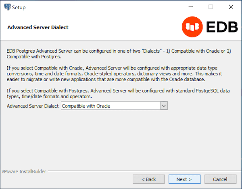Click the 'VMware InstallBuilder' footer text

pyautogui.click(x=24, y=171)
